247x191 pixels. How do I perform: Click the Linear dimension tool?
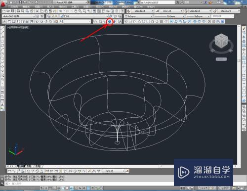[x=9, y=171]
